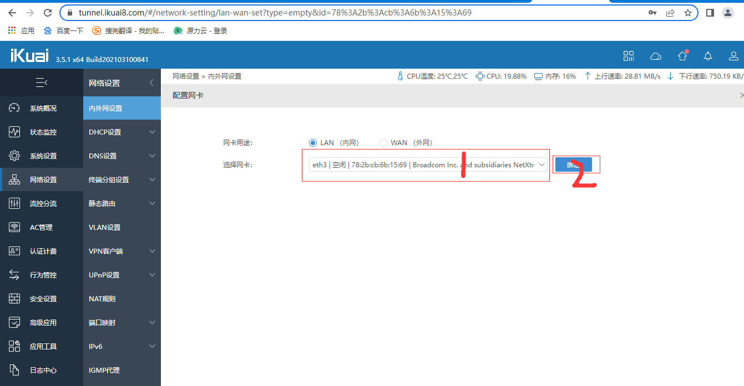Open the saved passwords key icon
744x386 pixels.
(652, 12)
